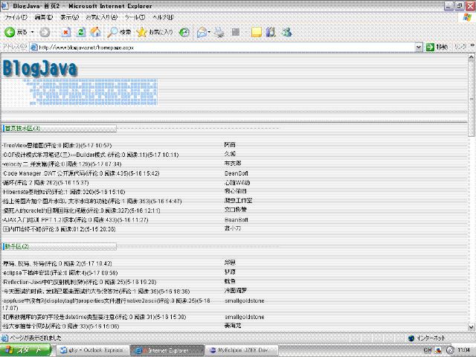Screen dimensions: 476x357
Task: Open Mail button dropdown arrow
Action: click(209, 32)
